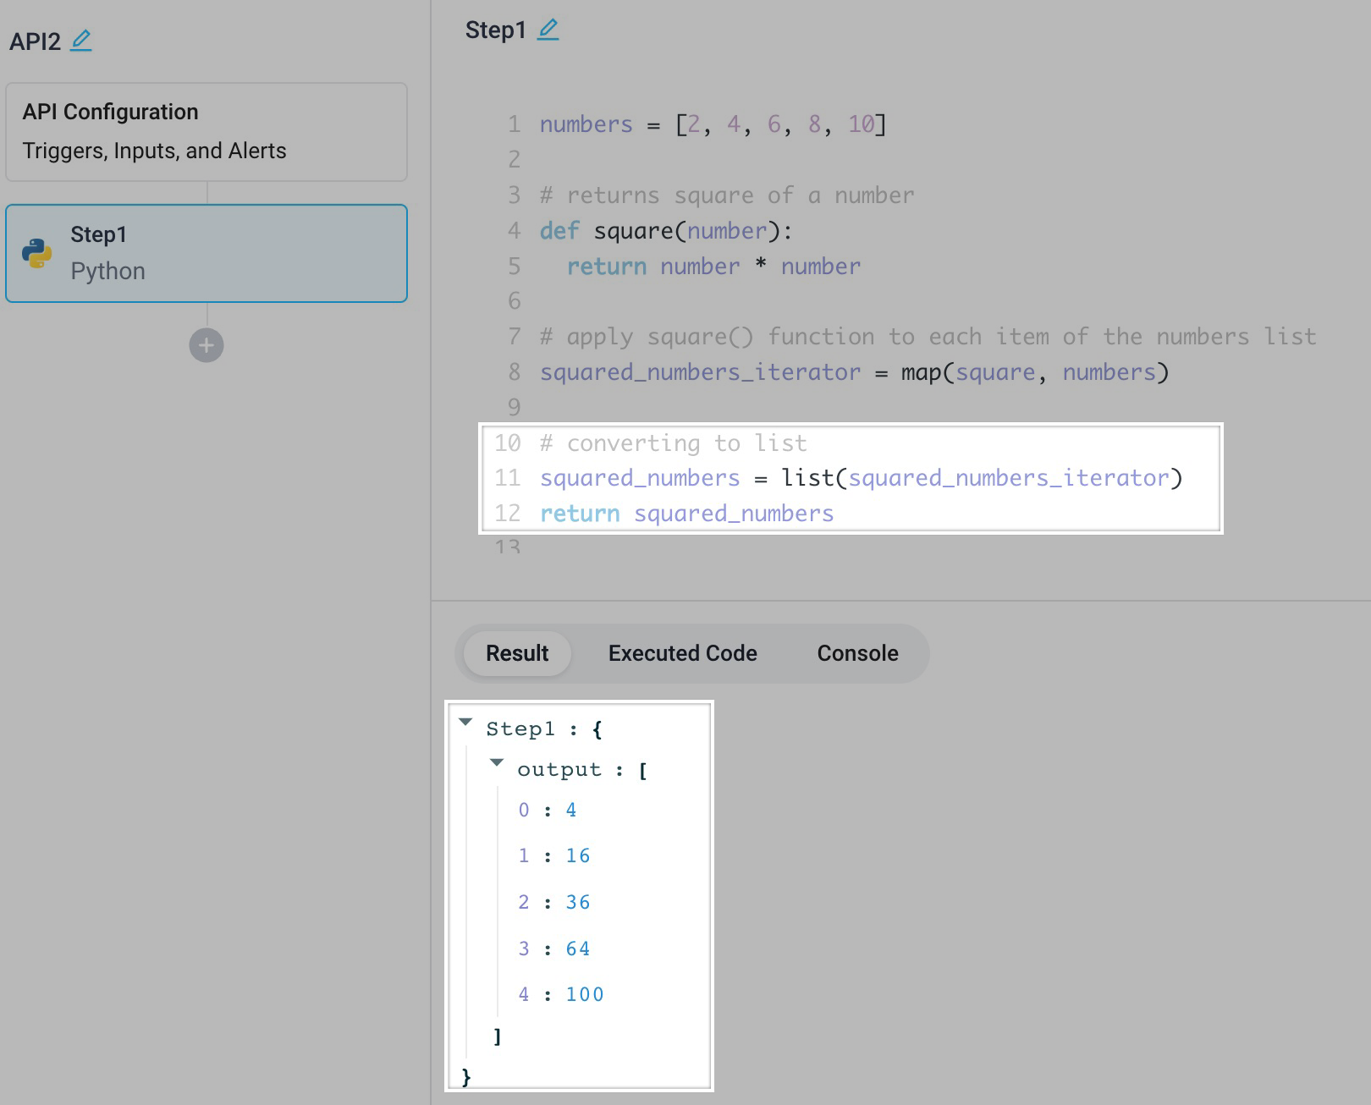Select the Step1 node in the workflow sidebar
The height and width of the screenshot is (1105, 1371).
[x=206, y=252]
